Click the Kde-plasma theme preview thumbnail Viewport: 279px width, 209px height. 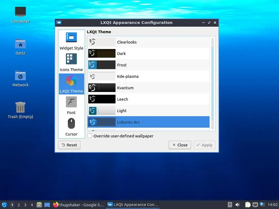pyautogui.click(x=102, y=76)
